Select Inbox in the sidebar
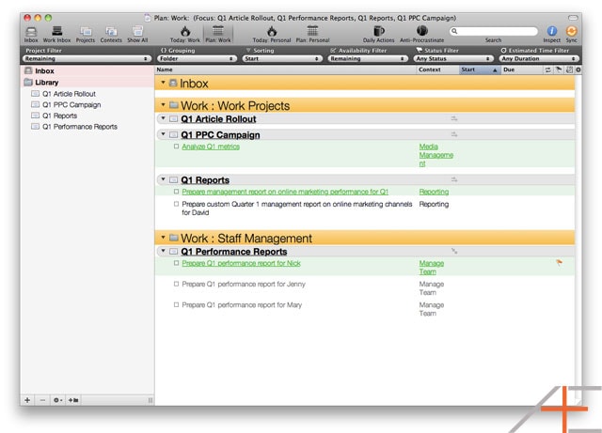 click(x=87, y=71)
